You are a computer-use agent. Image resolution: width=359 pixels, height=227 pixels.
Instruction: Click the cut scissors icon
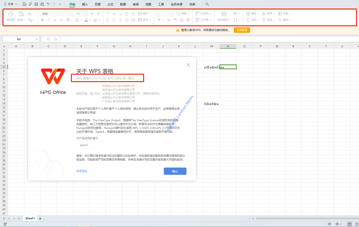tap(29, 13)
